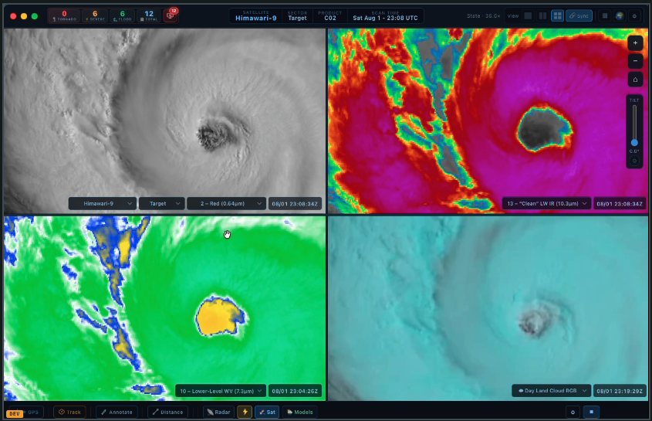652x421 pixels.
Task: Open the severe warnings counter
Action: [x=95, y=15]
